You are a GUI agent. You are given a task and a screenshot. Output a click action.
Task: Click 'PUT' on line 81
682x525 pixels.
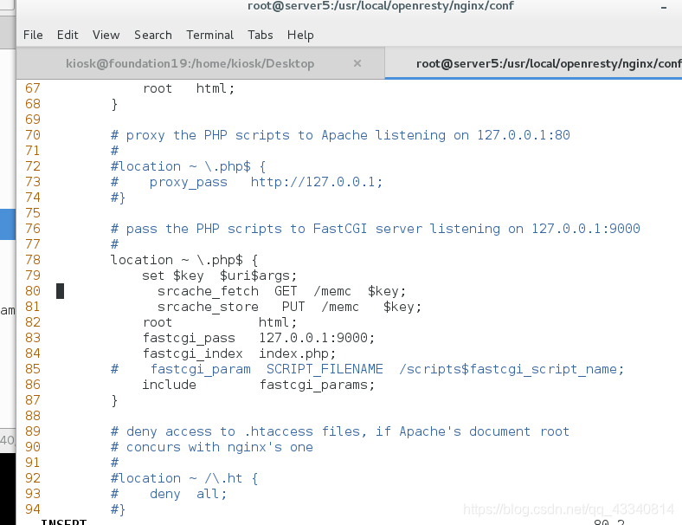[x=293, y=307]
